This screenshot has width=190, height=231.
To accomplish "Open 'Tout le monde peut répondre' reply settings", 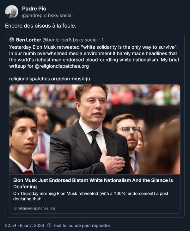I will (81, 225).
